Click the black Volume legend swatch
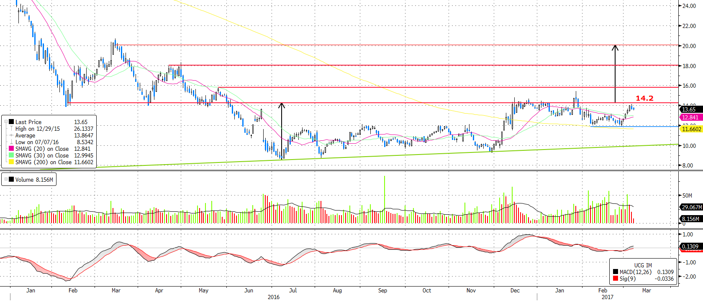Image resolution: width=703 pixels, height=302 pixels. (x=11, y=180)
